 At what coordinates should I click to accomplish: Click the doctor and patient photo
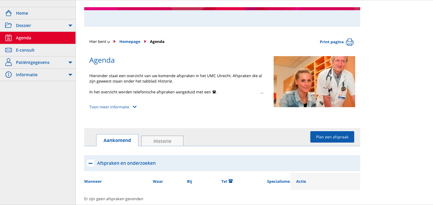(314, 82)
